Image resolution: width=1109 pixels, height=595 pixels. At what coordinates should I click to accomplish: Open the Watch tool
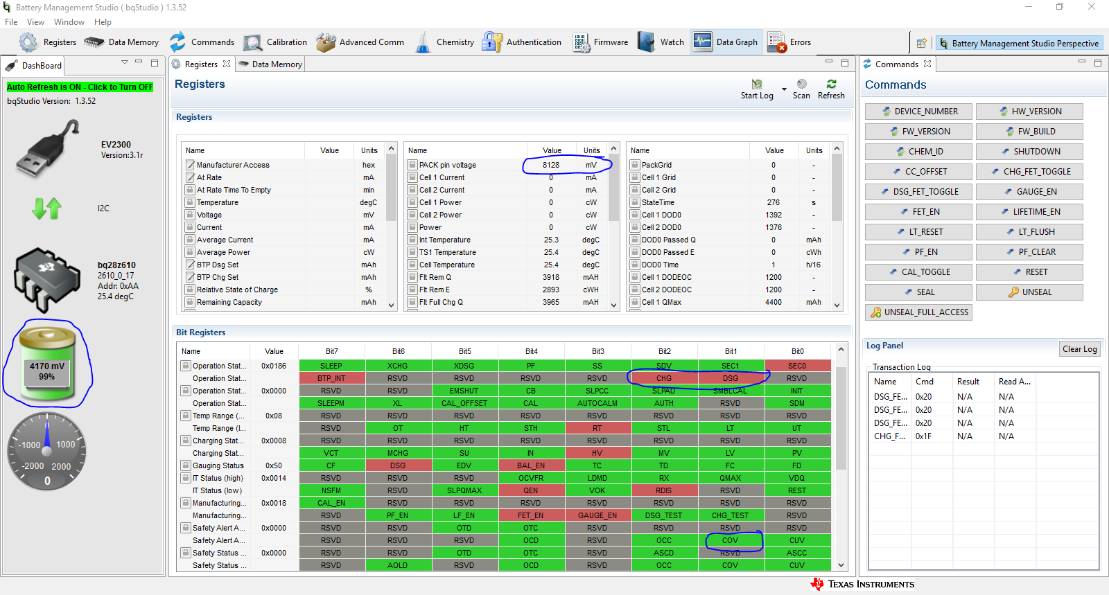pos(661,42)
